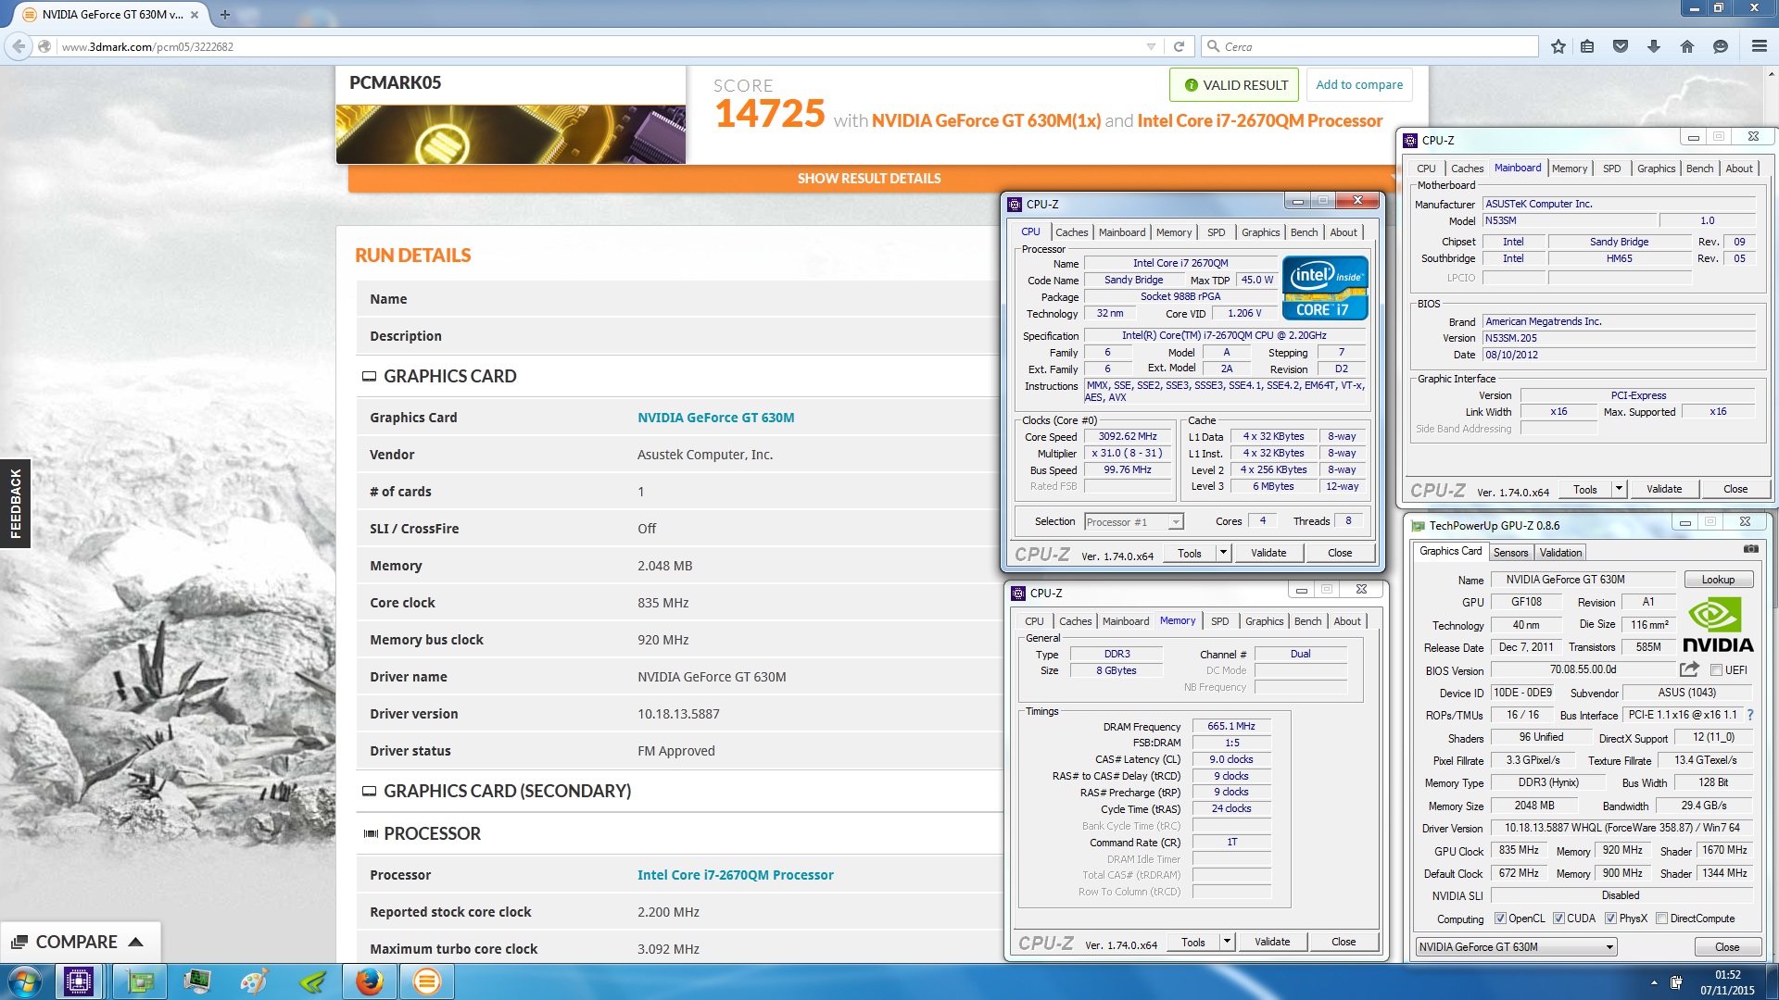Reload the 3dmark page

1179,46
